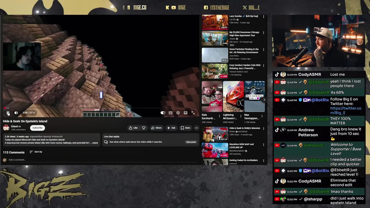The image size is (370, 208).
Task: Mute the video volume speaker icon
Action: (16, 113)
